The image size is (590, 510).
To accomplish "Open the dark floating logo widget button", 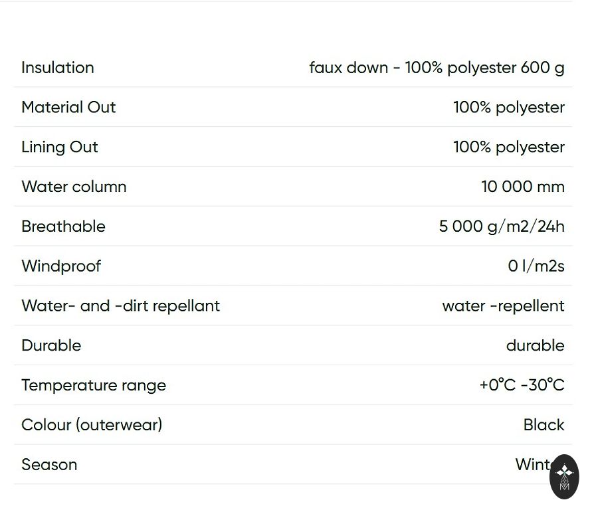I will pyautogui.click(x=564, y=476).
